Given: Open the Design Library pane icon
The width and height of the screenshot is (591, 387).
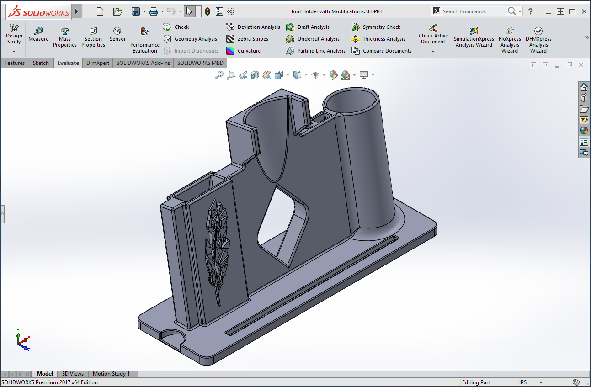Looking at the screenshot, I should pyautogui.click(x=584, y=98).
